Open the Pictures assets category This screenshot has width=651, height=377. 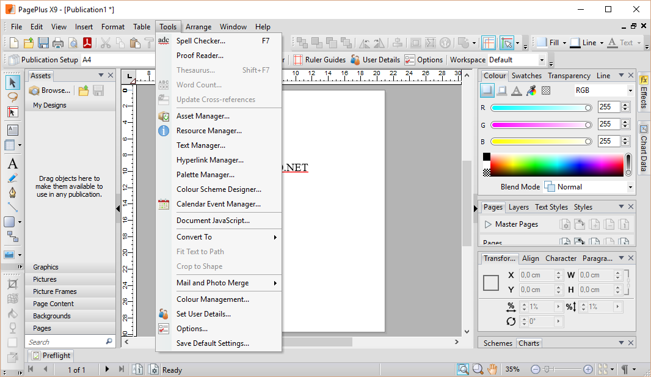pos(70,279)
